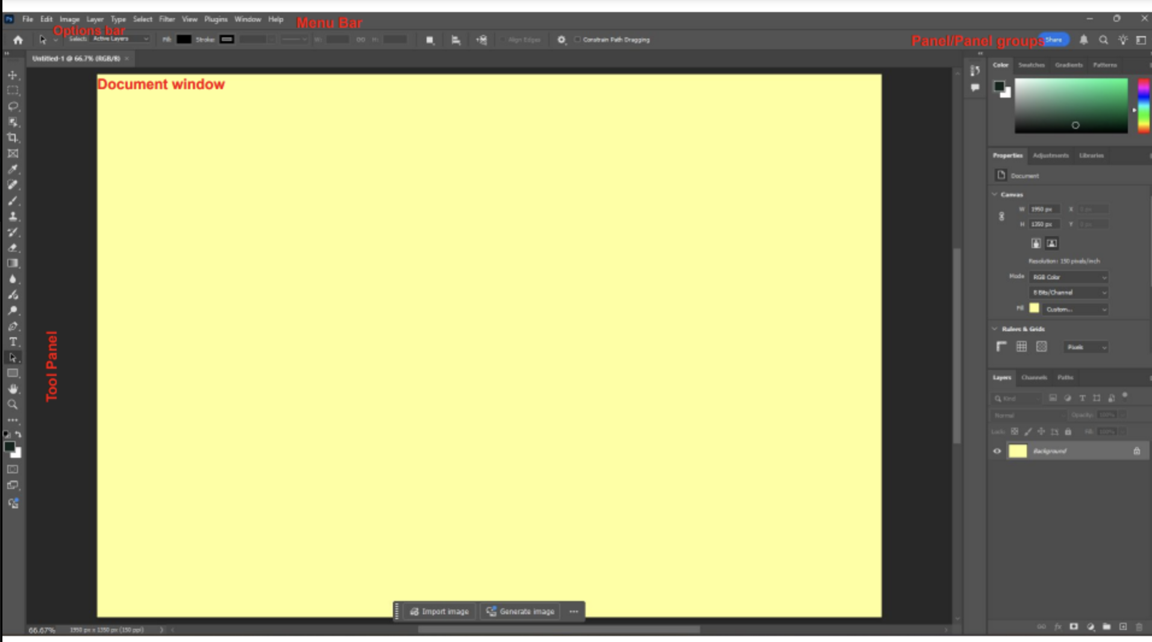1152x642 pixels.
Task: Open the File menu
Action: [28, 19]
